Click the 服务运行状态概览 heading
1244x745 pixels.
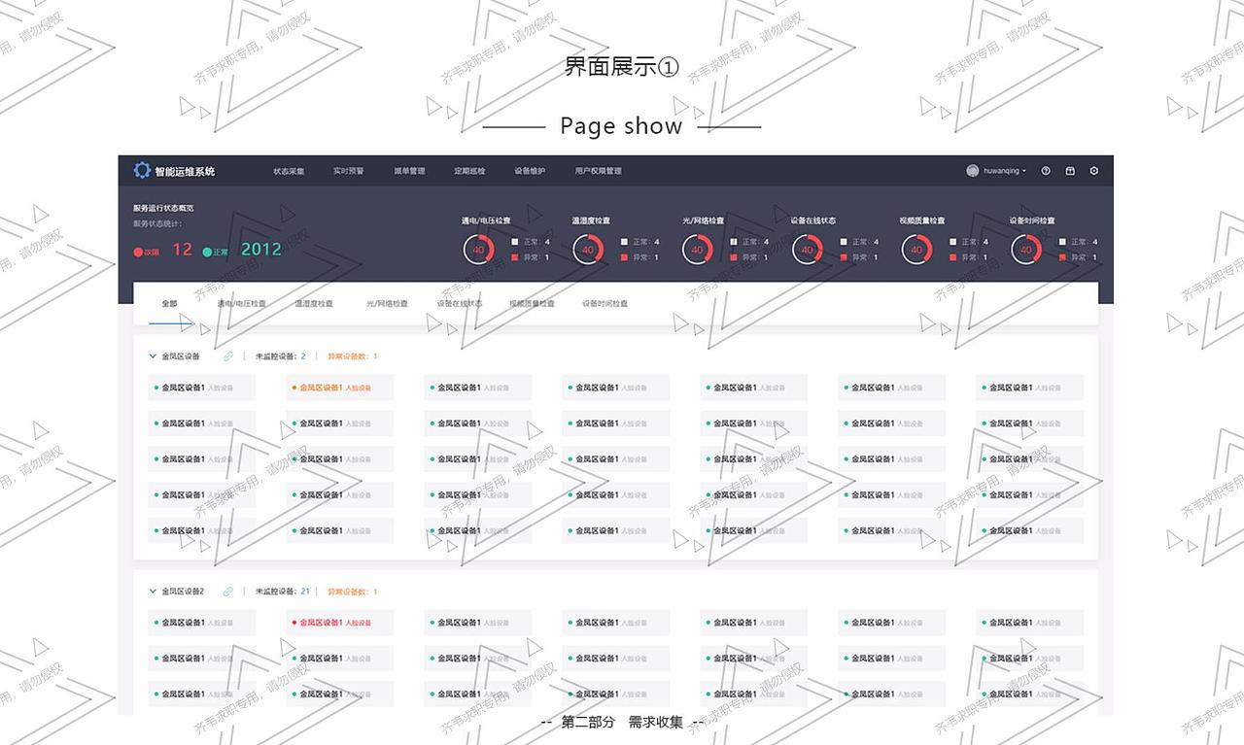[x=163, y=208]
